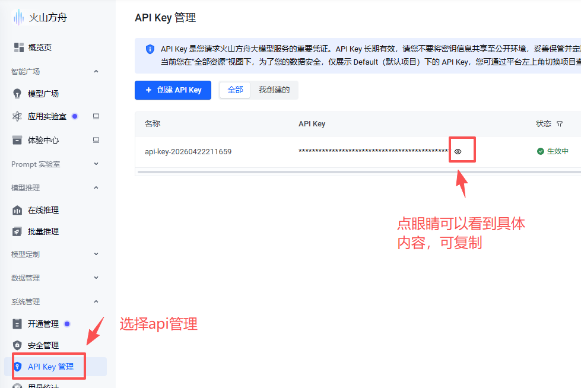Select API Key 管理 menu item

click(x=50, y=367)
